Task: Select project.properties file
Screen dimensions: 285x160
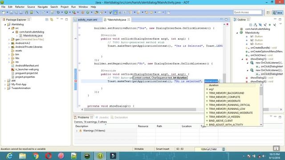Action: pyautogui.click(x=25, y=77)
